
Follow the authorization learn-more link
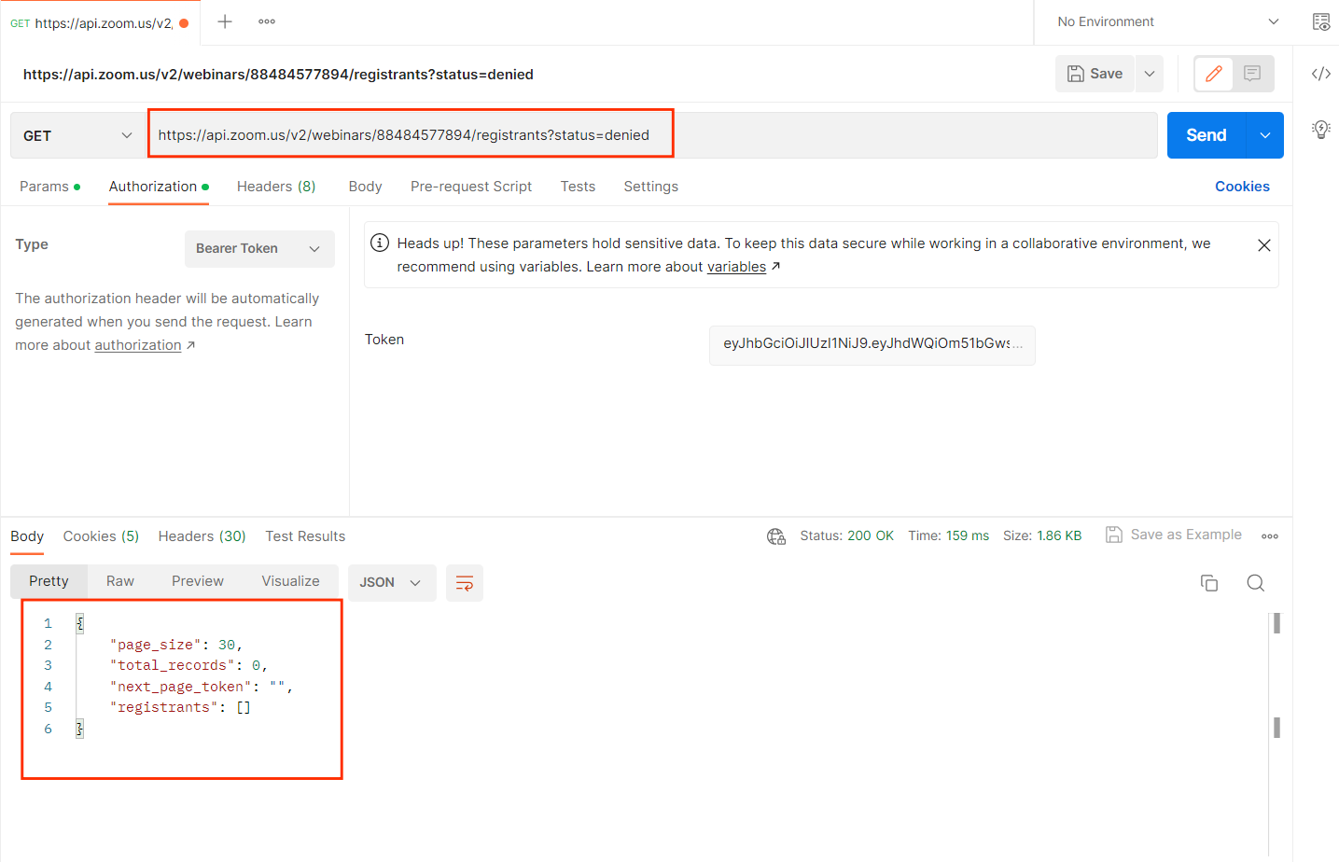tap(138, 345)
